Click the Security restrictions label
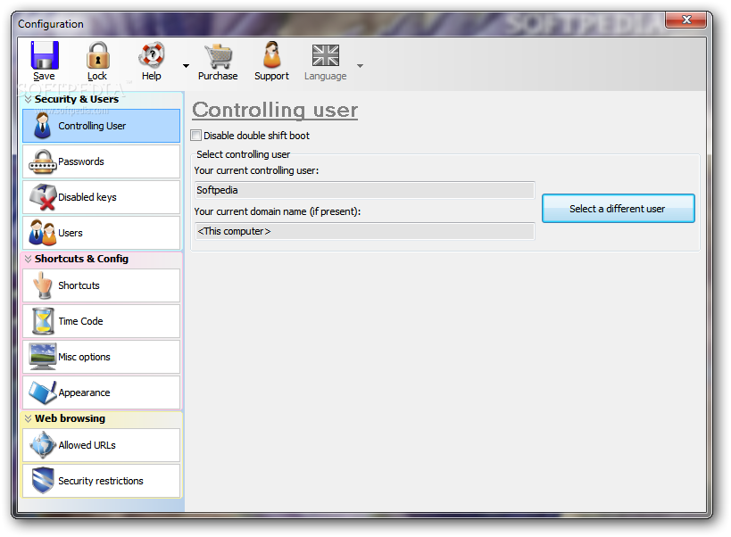This screenshot has width=731, height=537. click(101, 481)
